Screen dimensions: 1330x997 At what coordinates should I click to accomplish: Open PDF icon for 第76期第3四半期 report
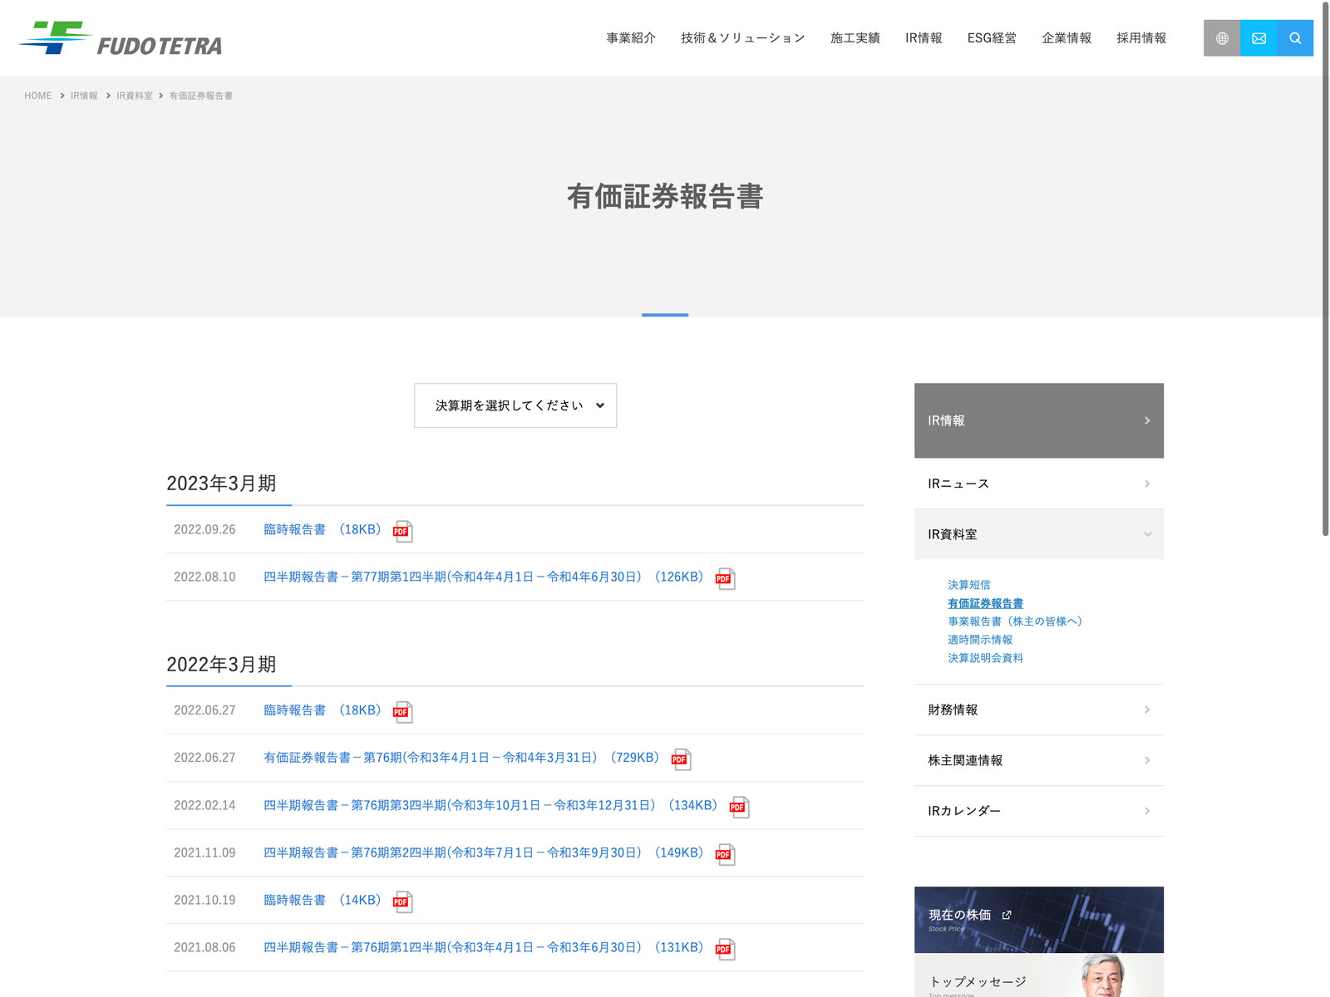pyautogui.click(x=739, y=807)
